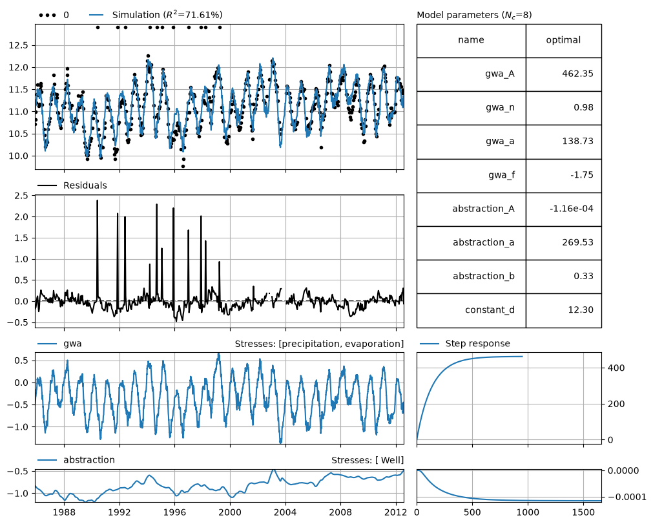Click the Step response legend line
This screenshot has height=524, width=653.
click(x=430, y=344)
